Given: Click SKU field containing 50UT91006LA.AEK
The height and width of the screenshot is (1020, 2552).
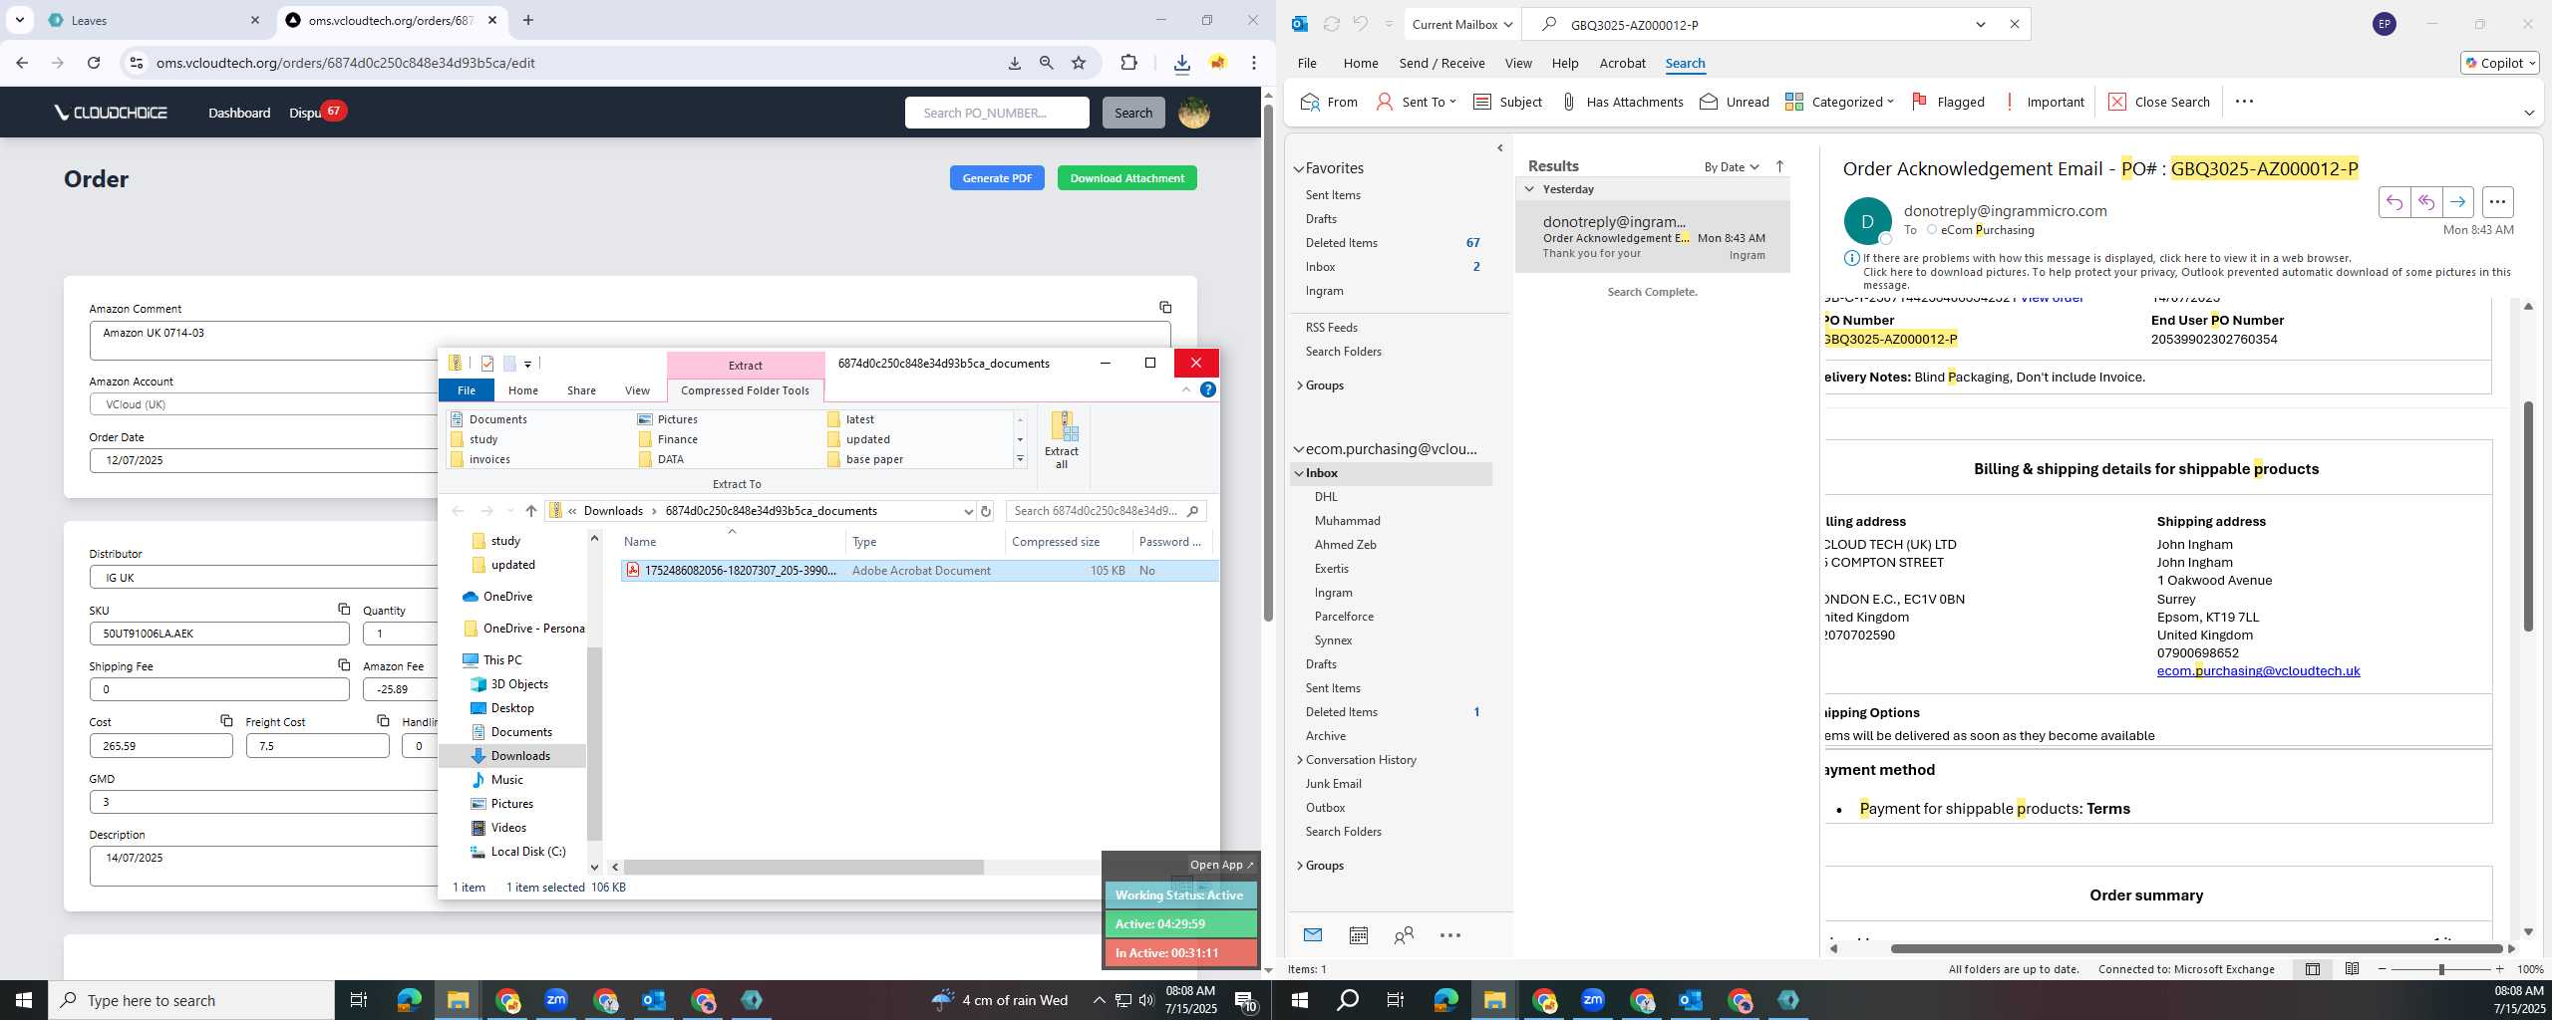Looking at the screenshot, I should [219, 634].
